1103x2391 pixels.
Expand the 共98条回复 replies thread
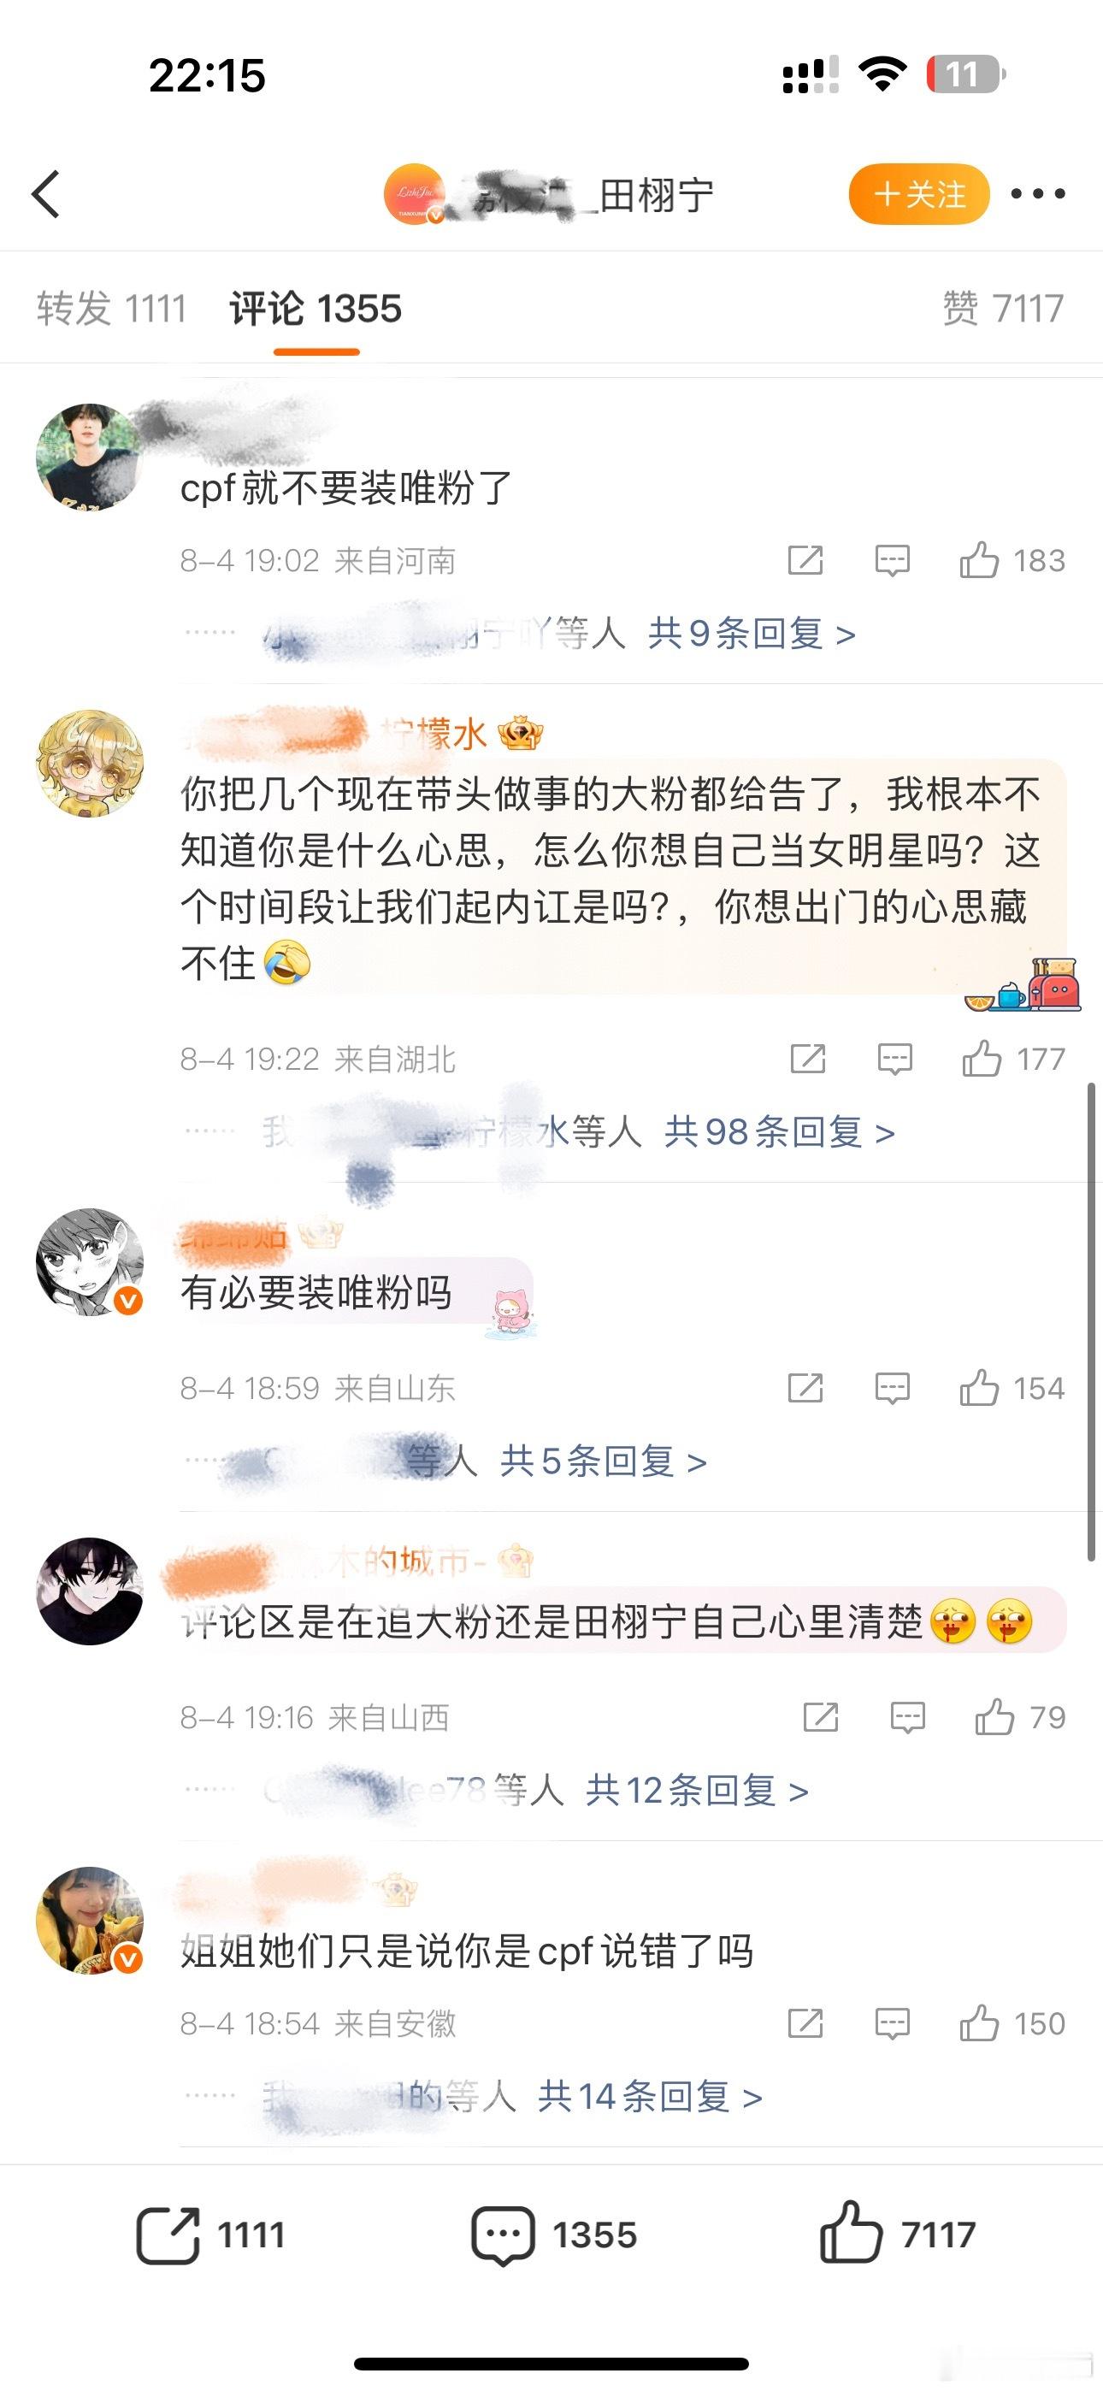(779, 1132)
